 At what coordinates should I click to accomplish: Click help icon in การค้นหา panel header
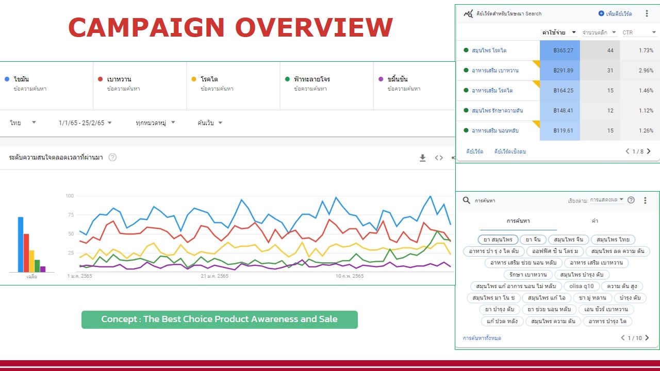631,200
